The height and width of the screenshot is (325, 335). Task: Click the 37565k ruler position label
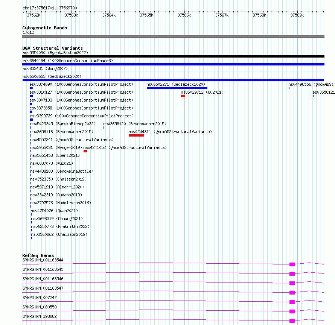point(146,15)
